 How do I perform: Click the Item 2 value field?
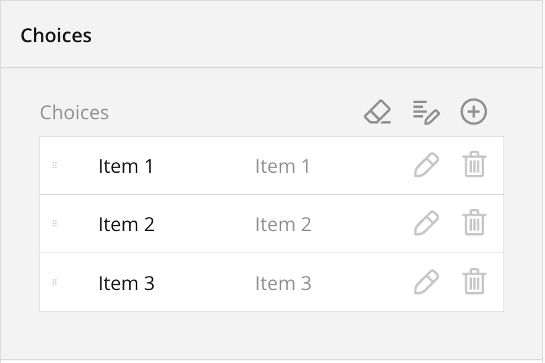pyautogui.click(x=127, y=224)
